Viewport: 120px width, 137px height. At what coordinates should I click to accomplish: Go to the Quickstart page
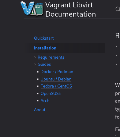44,38
